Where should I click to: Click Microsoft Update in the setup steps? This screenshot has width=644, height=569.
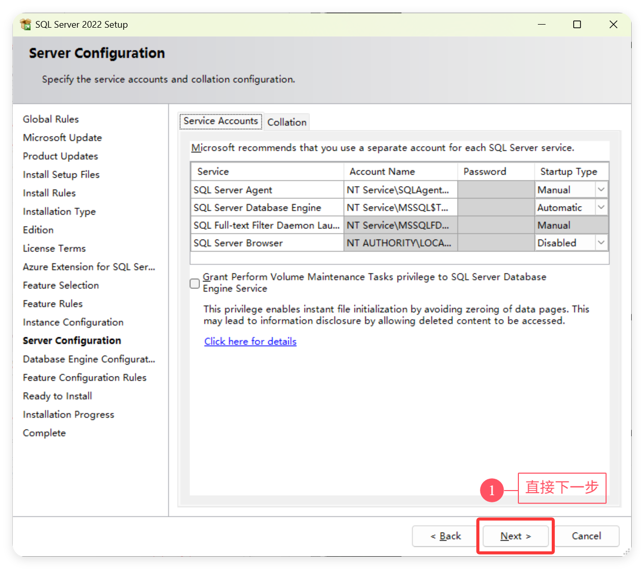click(x=63, y=137)
